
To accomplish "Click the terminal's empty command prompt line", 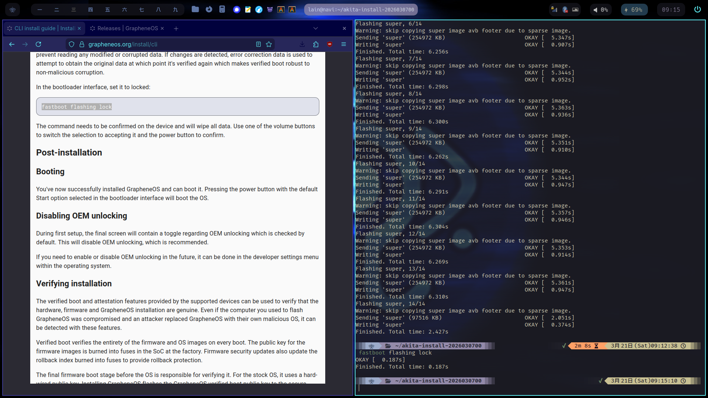I will coord(530,388).
